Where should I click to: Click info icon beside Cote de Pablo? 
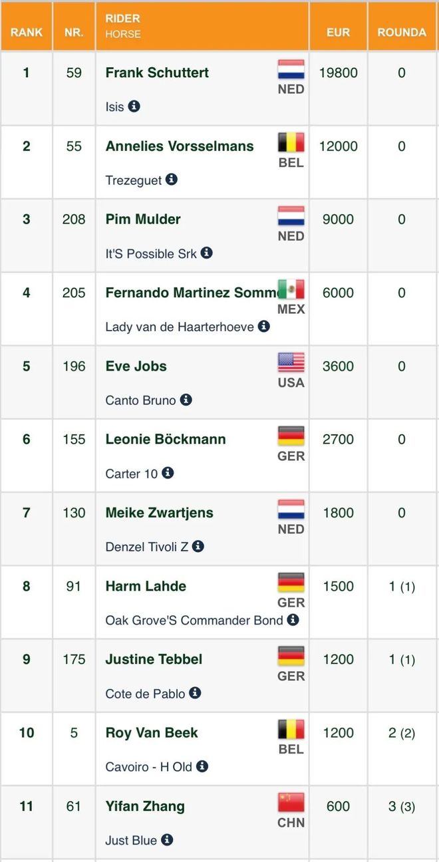195,692
